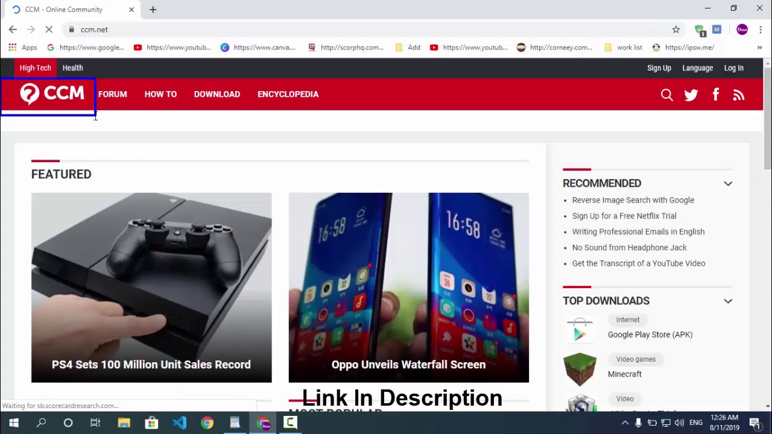Show the hidden bookmarks overflow chevron
The width and height of the screenshot is (772, 434).
coord(760,48)
